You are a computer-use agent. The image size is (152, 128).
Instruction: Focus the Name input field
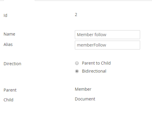click(x=107, y=35)
